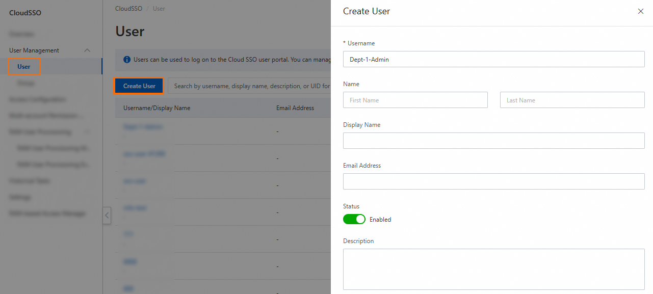653x294 pixels.
Task: Click the Create User button
Action: click(139, 86)
